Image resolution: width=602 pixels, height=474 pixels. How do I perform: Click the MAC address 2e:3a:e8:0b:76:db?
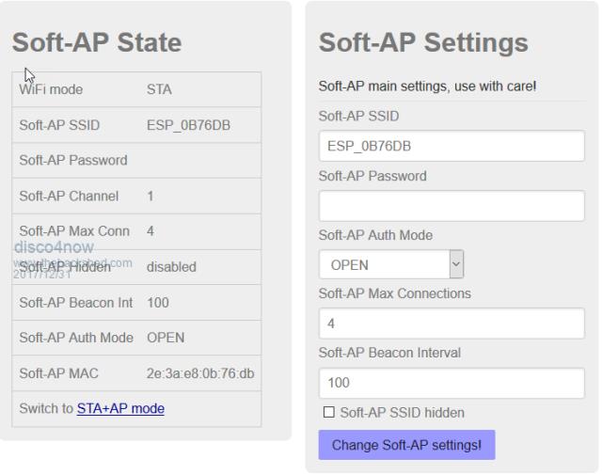click(200, 373)
